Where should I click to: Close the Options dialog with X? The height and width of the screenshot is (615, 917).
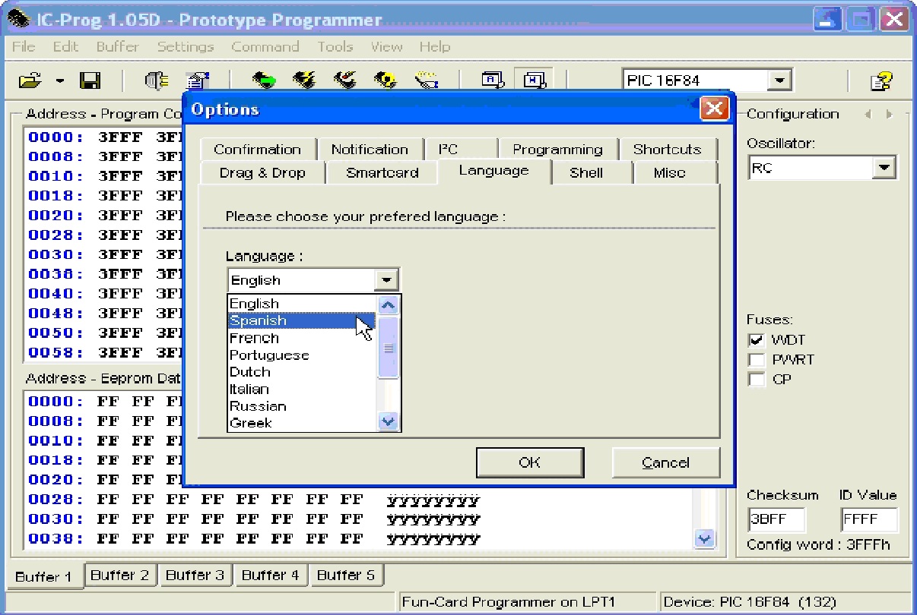[714, 109]
